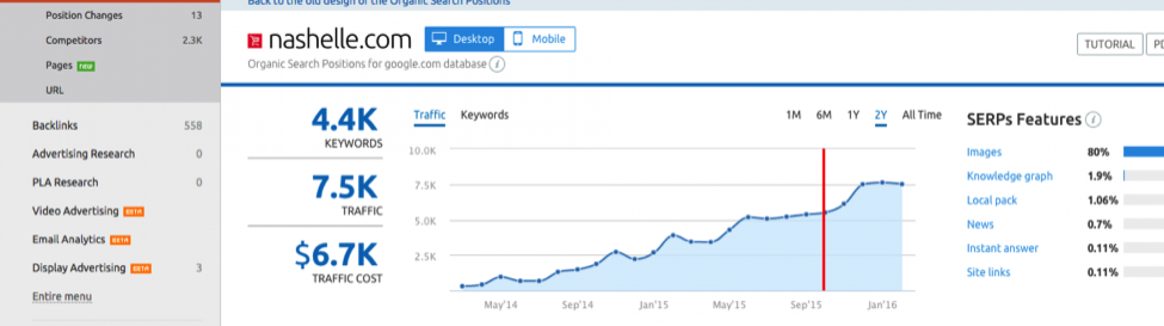The image size is (1164, 326).
Task: Click the 4.4K keywords figure
Action: 344,120
